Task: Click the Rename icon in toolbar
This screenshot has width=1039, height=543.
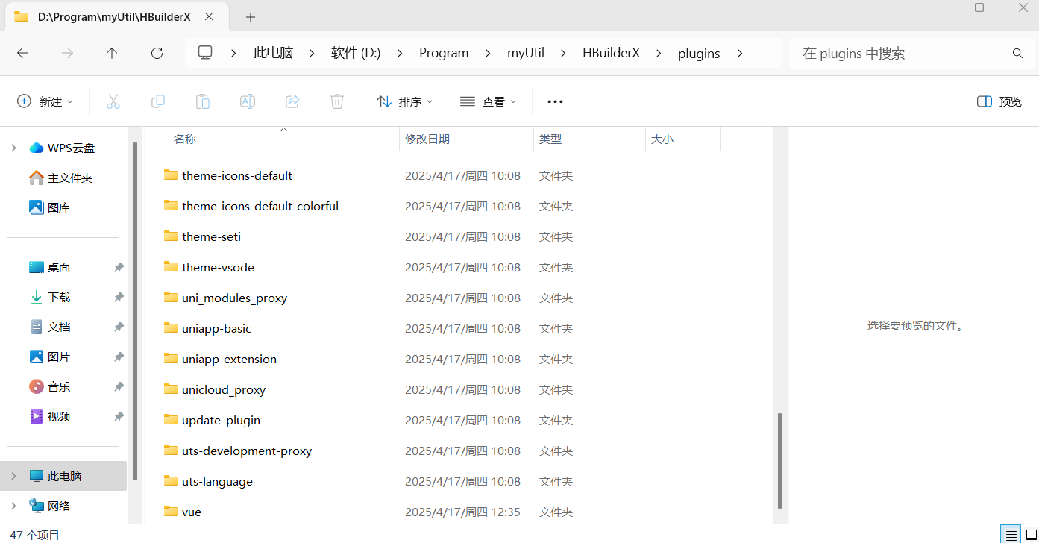Action: [x=248, y=101]
